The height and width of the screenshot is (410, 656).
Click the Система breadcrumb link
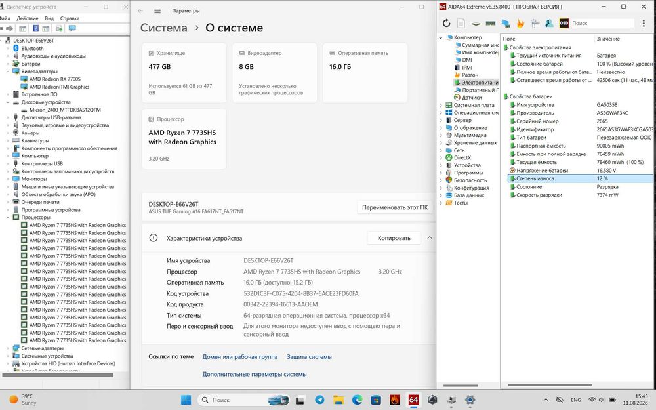coord(163,28)
